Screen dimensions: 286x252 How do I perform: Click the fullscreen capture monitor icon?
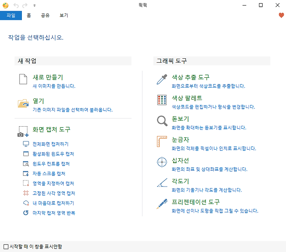[26, 144]
